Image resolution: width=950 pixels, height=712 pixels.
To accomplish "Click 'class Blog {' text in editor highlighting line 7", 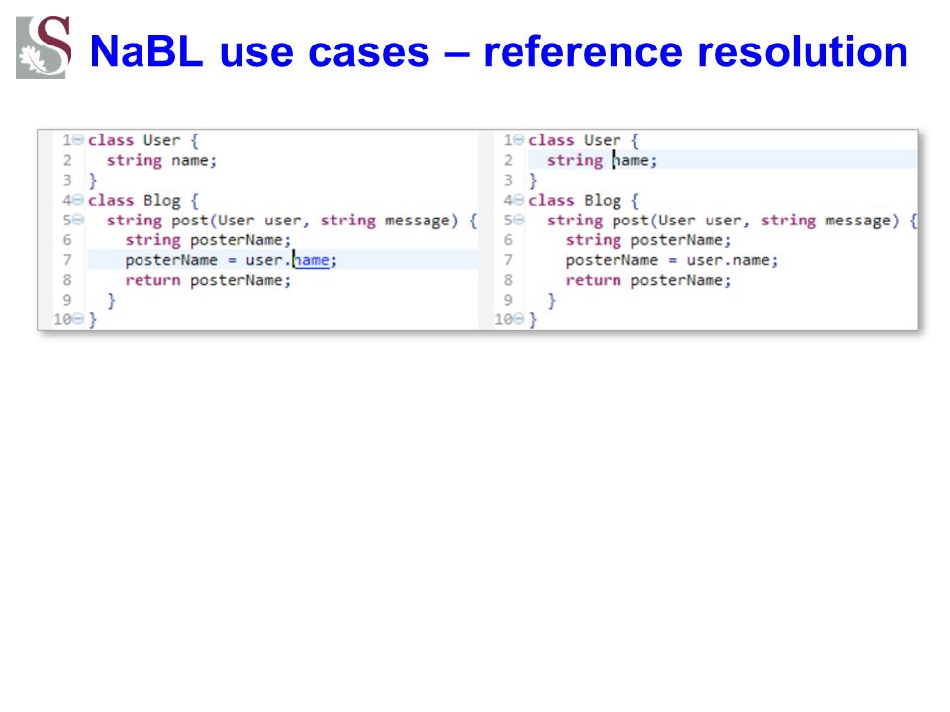I will [x=143, y=201].
